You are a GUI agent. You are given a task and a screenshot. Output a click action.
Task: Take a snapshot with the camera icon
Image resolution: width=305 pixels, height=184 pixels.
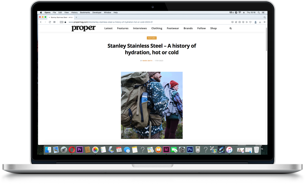tap(240, 22)
